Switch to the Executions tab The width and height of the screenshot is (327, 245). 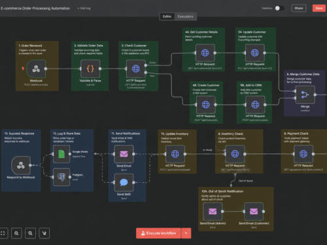coord(185,16)
